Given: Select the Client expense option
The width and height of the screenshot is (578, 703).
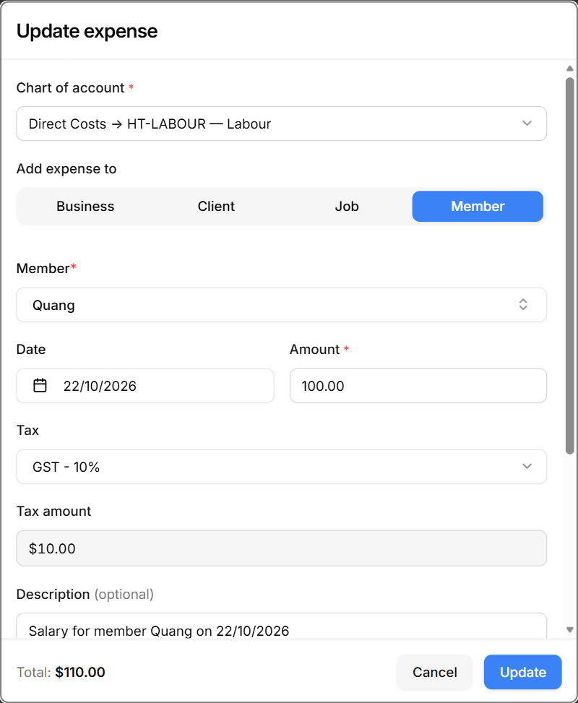Looking at the screenshot, I should [216, 206].
